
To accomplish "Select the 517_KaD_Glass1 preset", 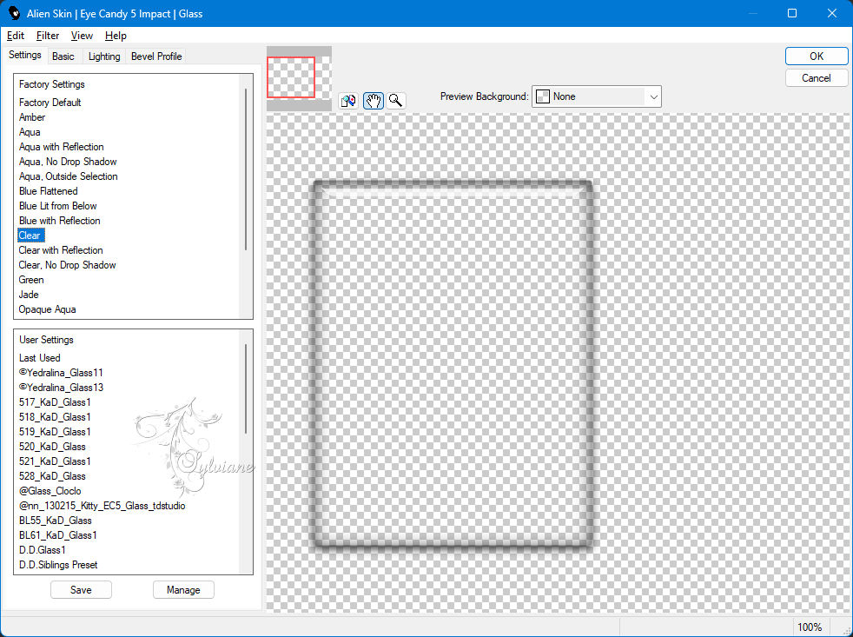I will pyautogui.click(x=55, y=401).
